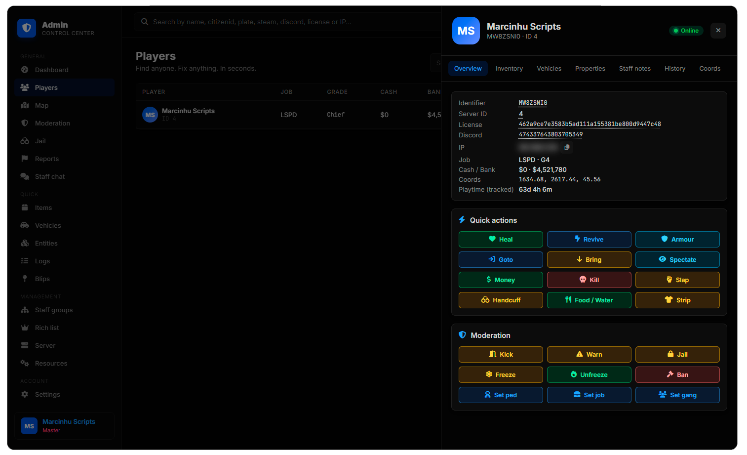Close the player details panel

pyautogui.click(x=718, y=31)
